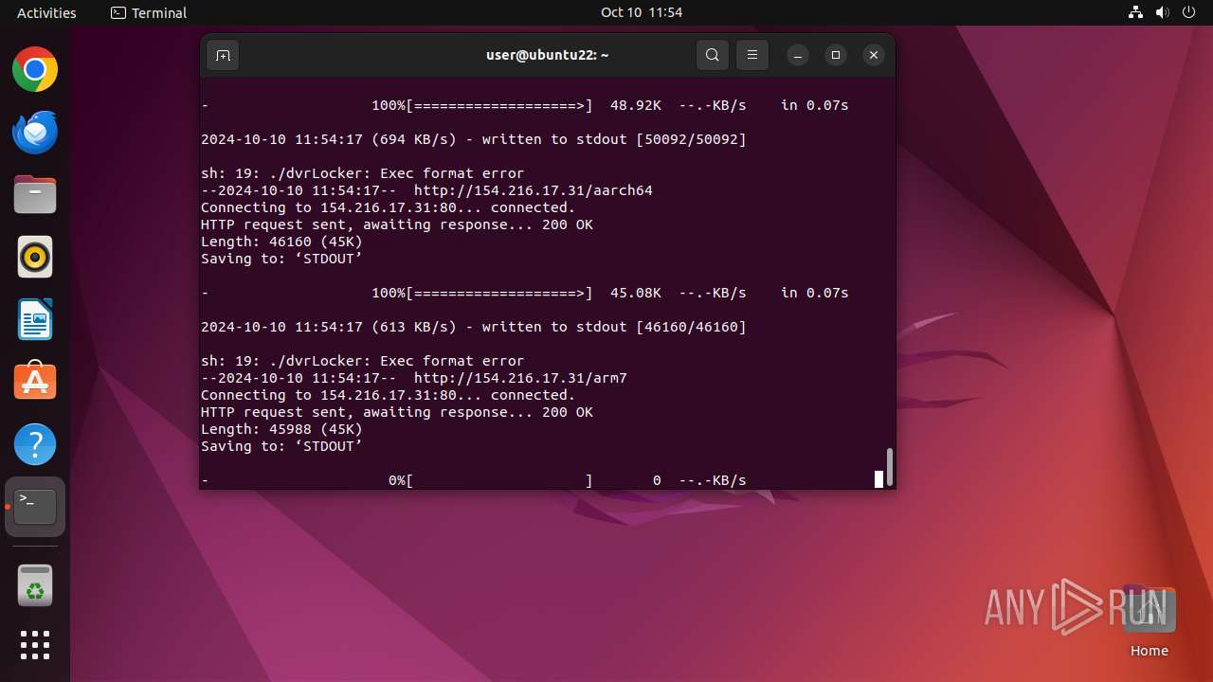Show the applications grid
Screen dimensions: 1213x682
coord(35,645)
